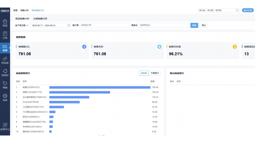Click the 导出 export button
255x143 pixels.
(204, 25)
